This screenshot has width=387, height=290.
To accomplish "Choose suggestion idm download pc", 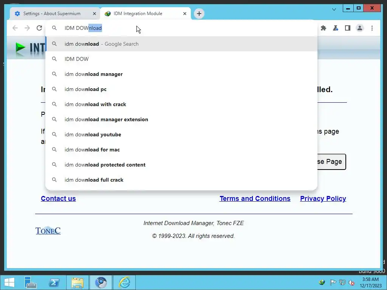I will [x=181, y=89].
